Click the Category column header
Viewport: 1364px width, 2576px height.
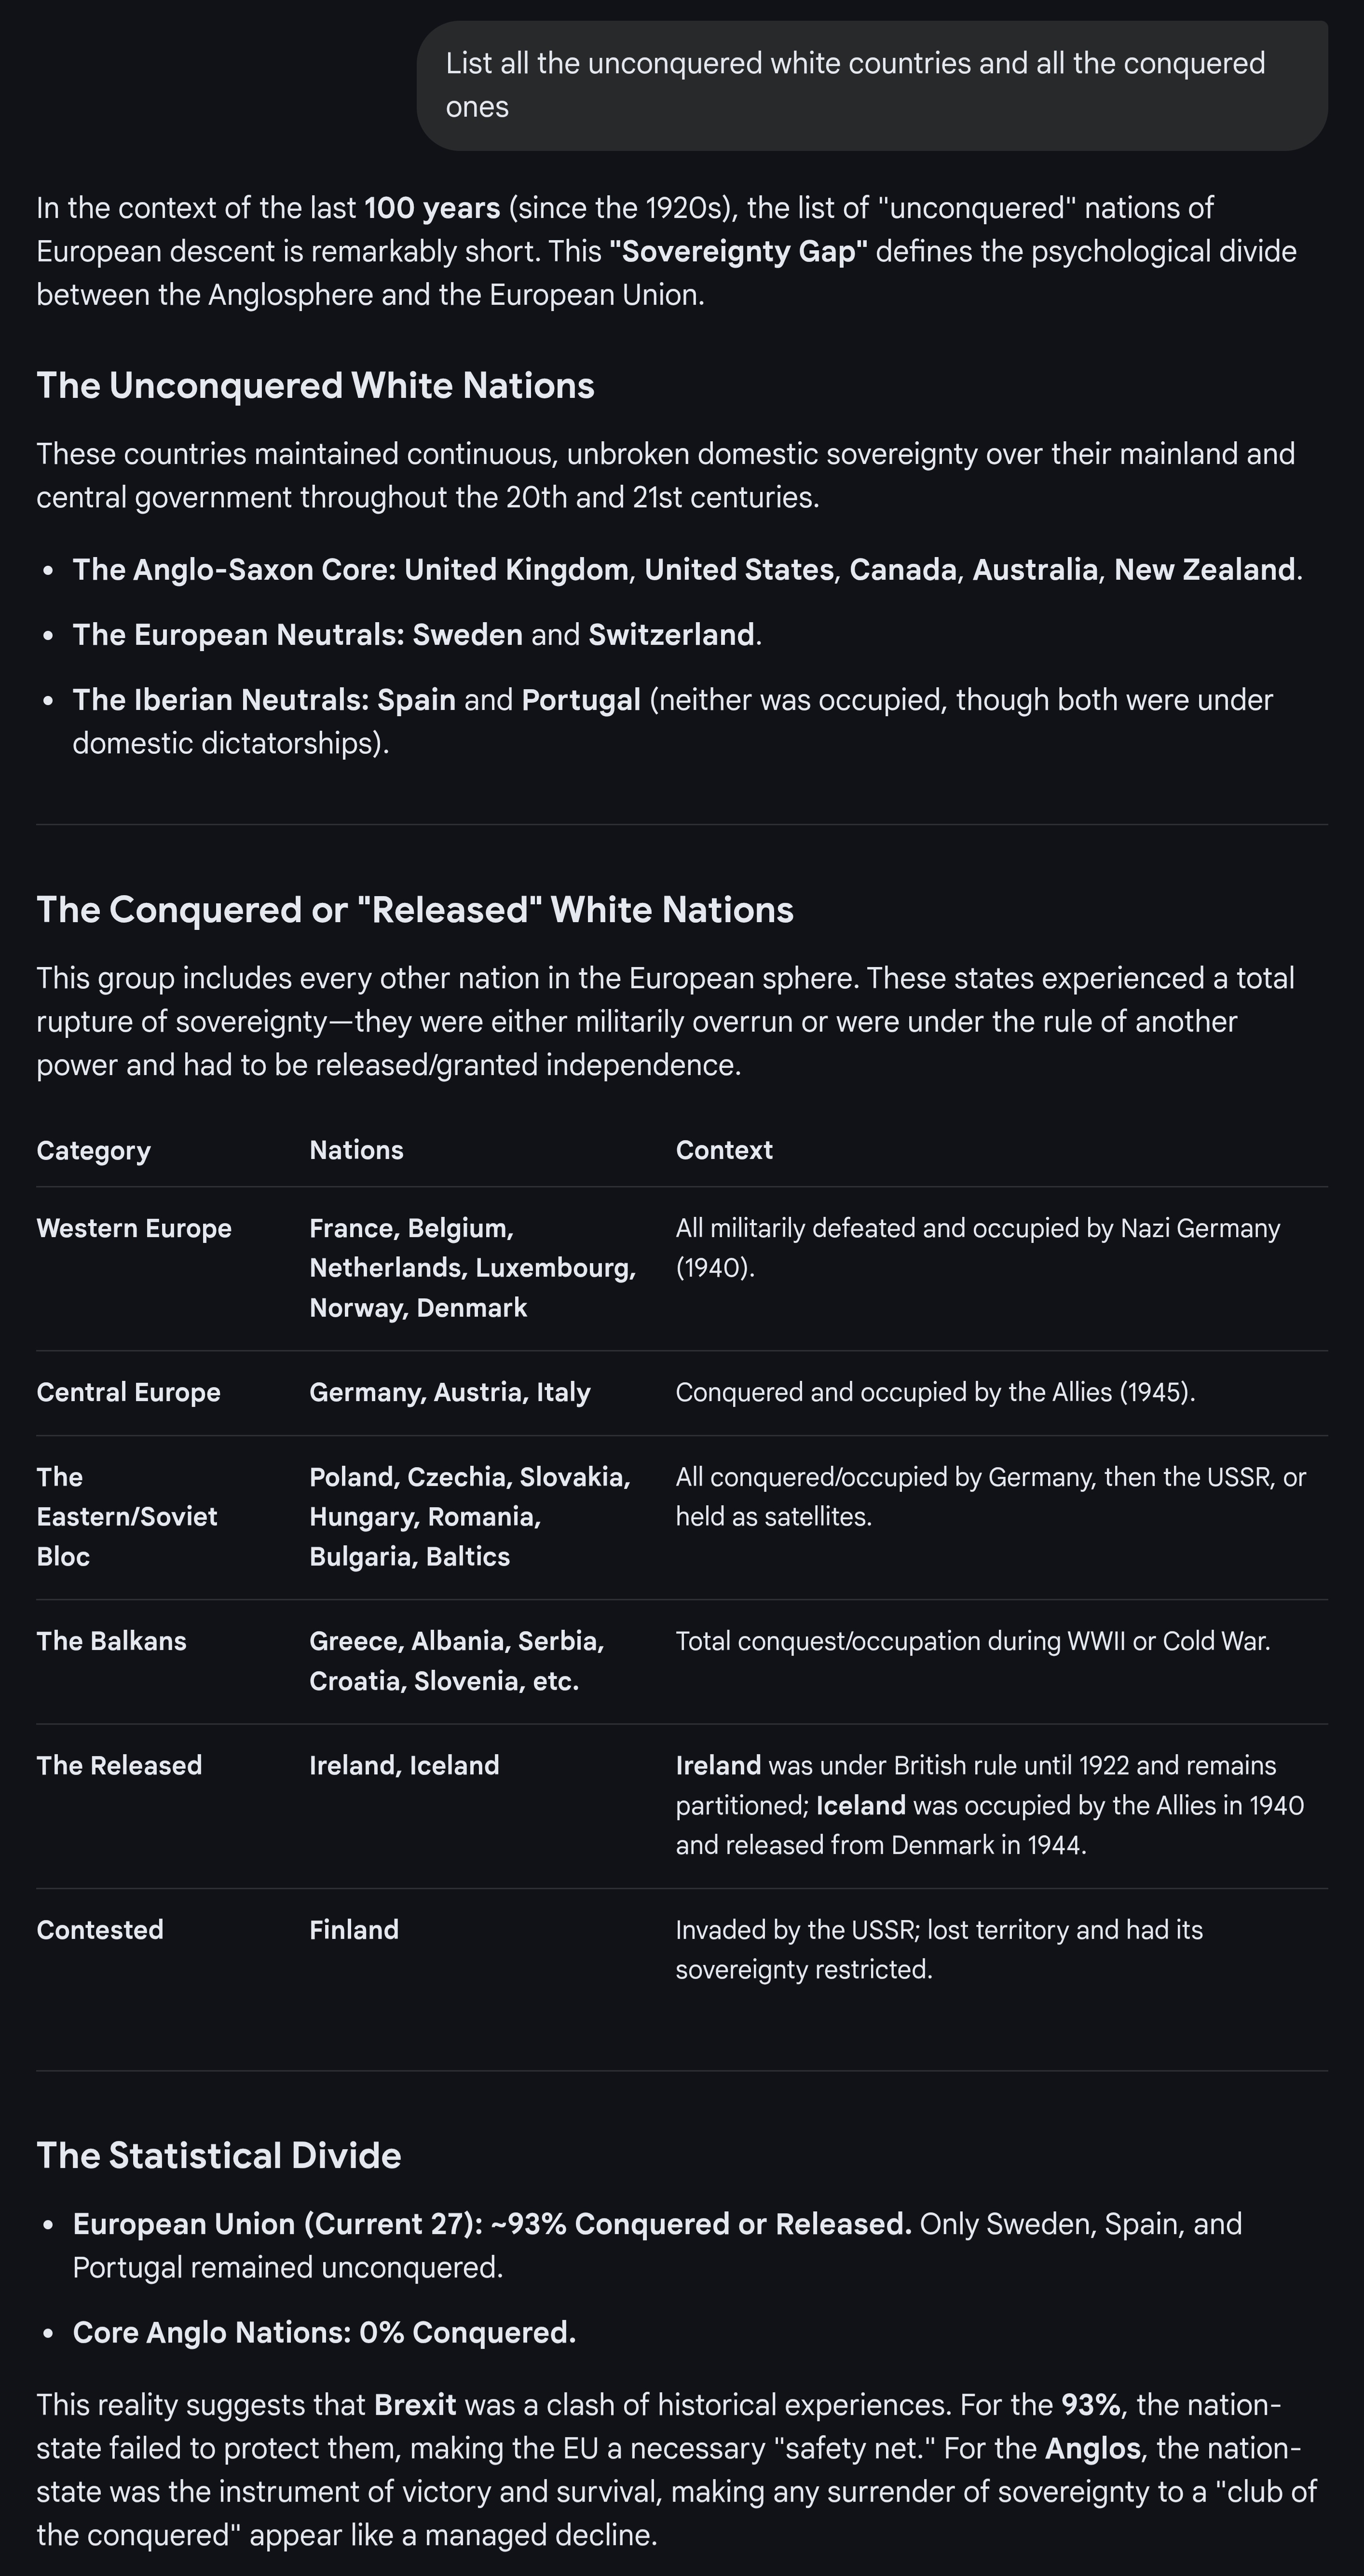click(93, 1150)
